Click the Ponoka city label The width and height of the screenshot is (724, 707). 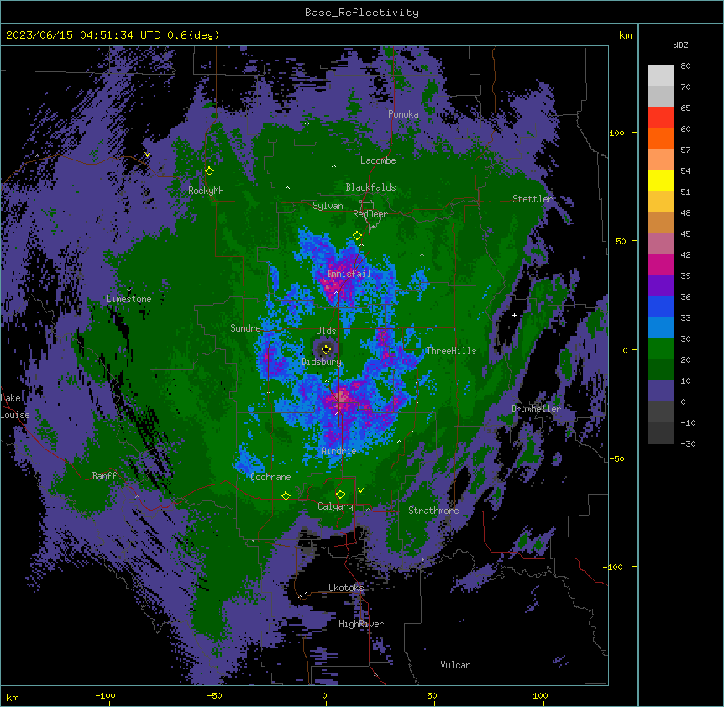(403, 114)
